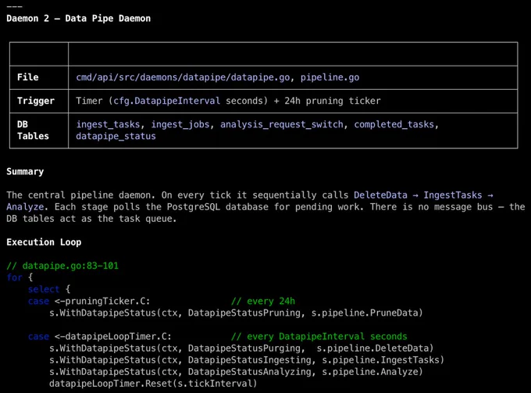531x393 pixels.
Task: Click the 'Trigger' row label in table
Action: (36, 101)
